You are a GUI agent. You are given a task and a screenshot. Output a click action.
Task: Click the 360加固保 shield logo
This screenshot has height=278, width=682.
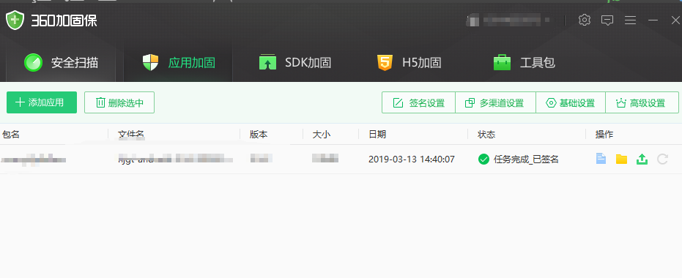coord(15,20)
